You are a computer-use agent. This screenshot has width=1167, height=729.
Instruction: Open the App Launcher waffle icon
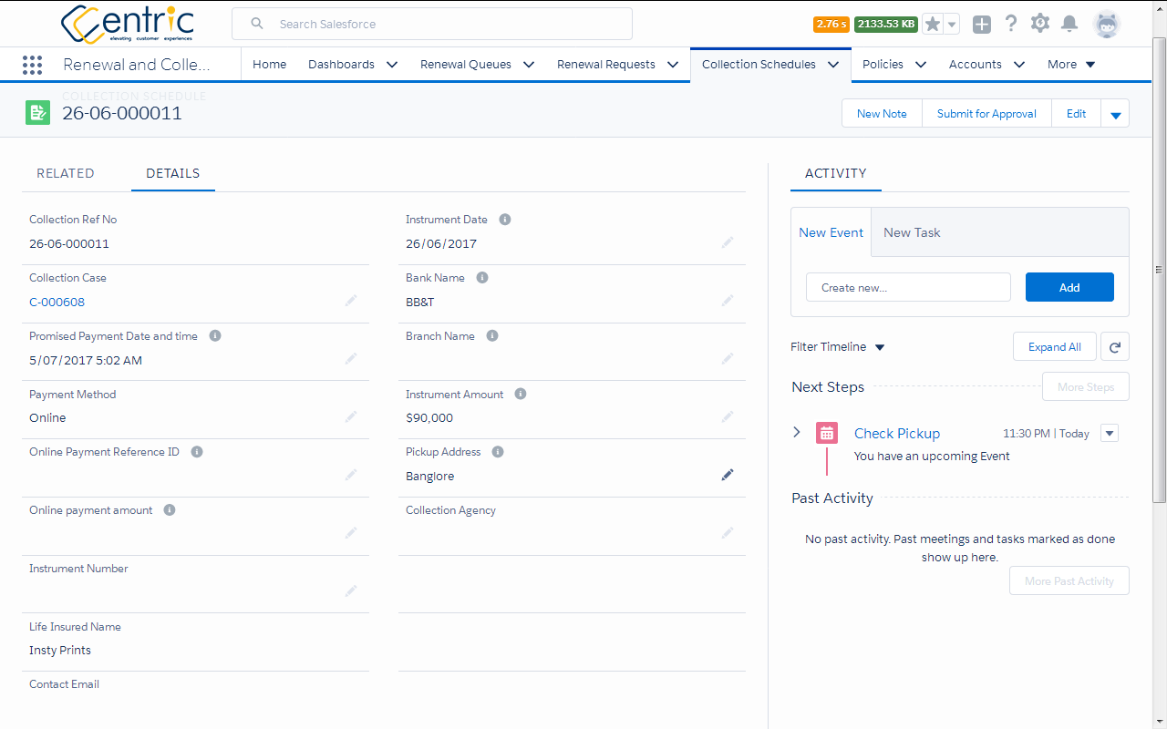click(33, 64)
